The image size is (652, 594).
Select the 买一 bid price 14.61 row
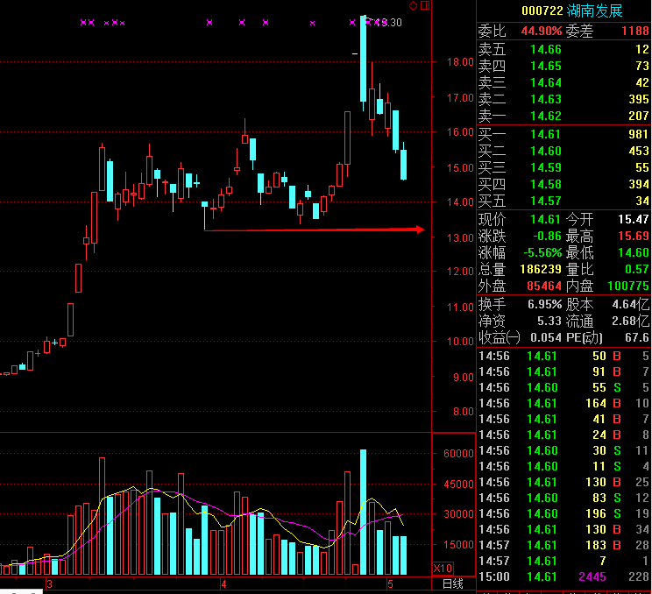563,134
